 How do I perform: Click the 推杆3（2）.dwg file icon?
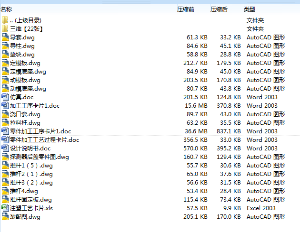(5, 183)
